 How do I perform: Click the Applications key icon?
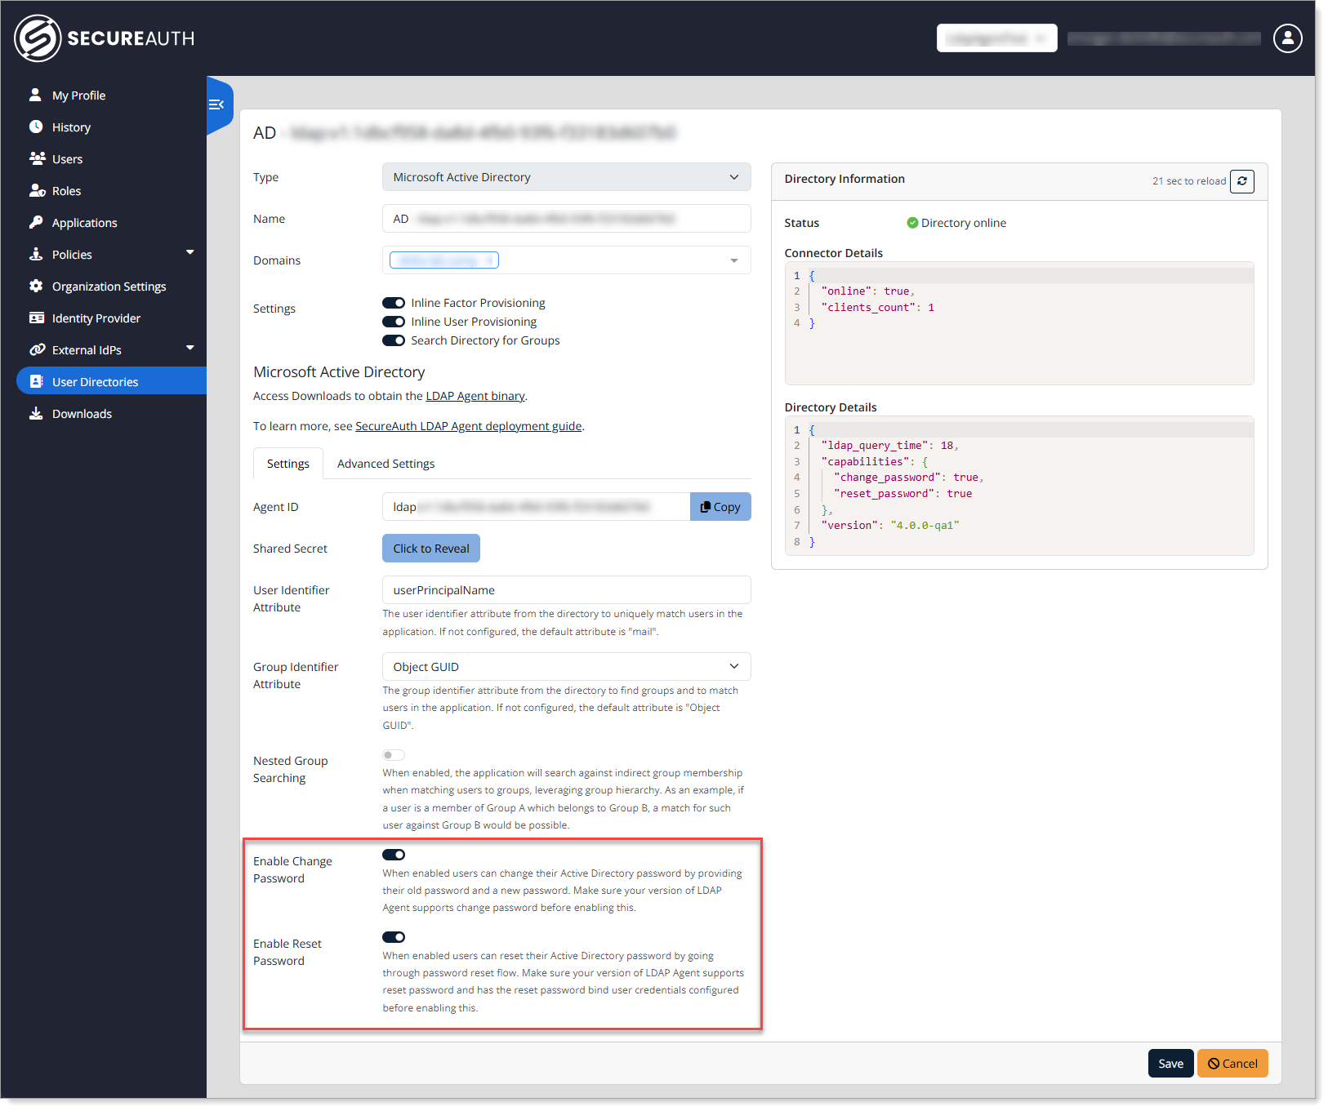click(x=36, y=222)
